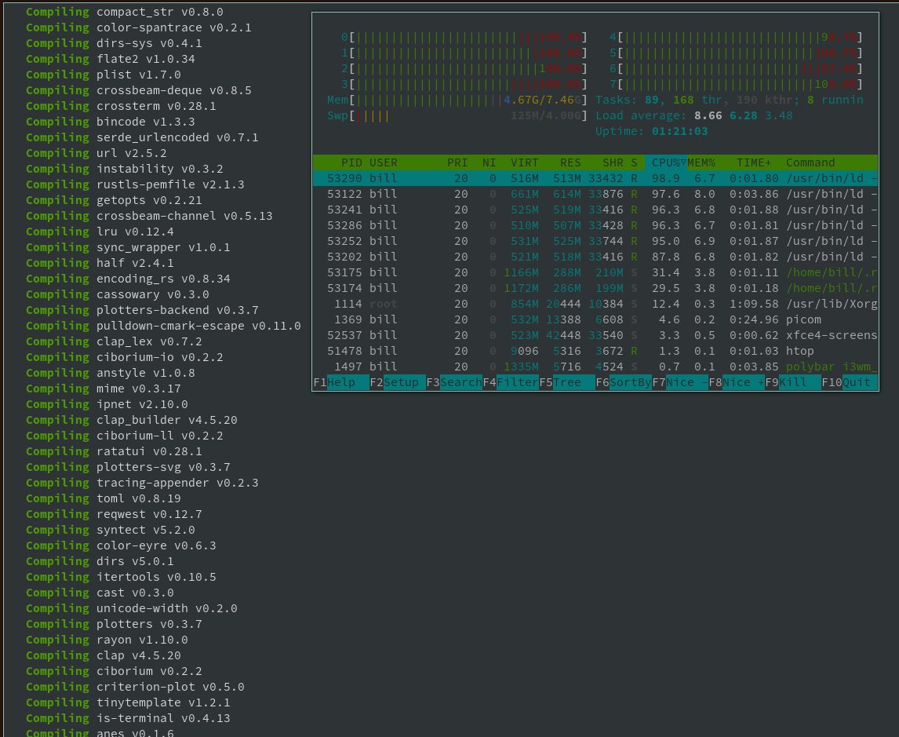The height and width of the screenshot is (737, 899).
Task: Click the 'Compiling syntect v5.2.0' line
Action: tap(110, 530)
